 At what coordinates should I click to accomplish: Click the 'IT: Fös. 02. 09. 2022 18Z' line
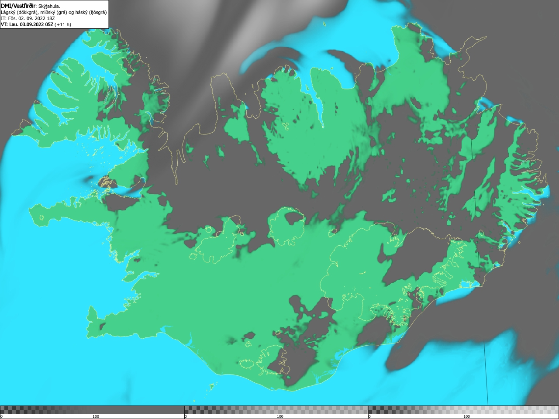click(28, 18)
